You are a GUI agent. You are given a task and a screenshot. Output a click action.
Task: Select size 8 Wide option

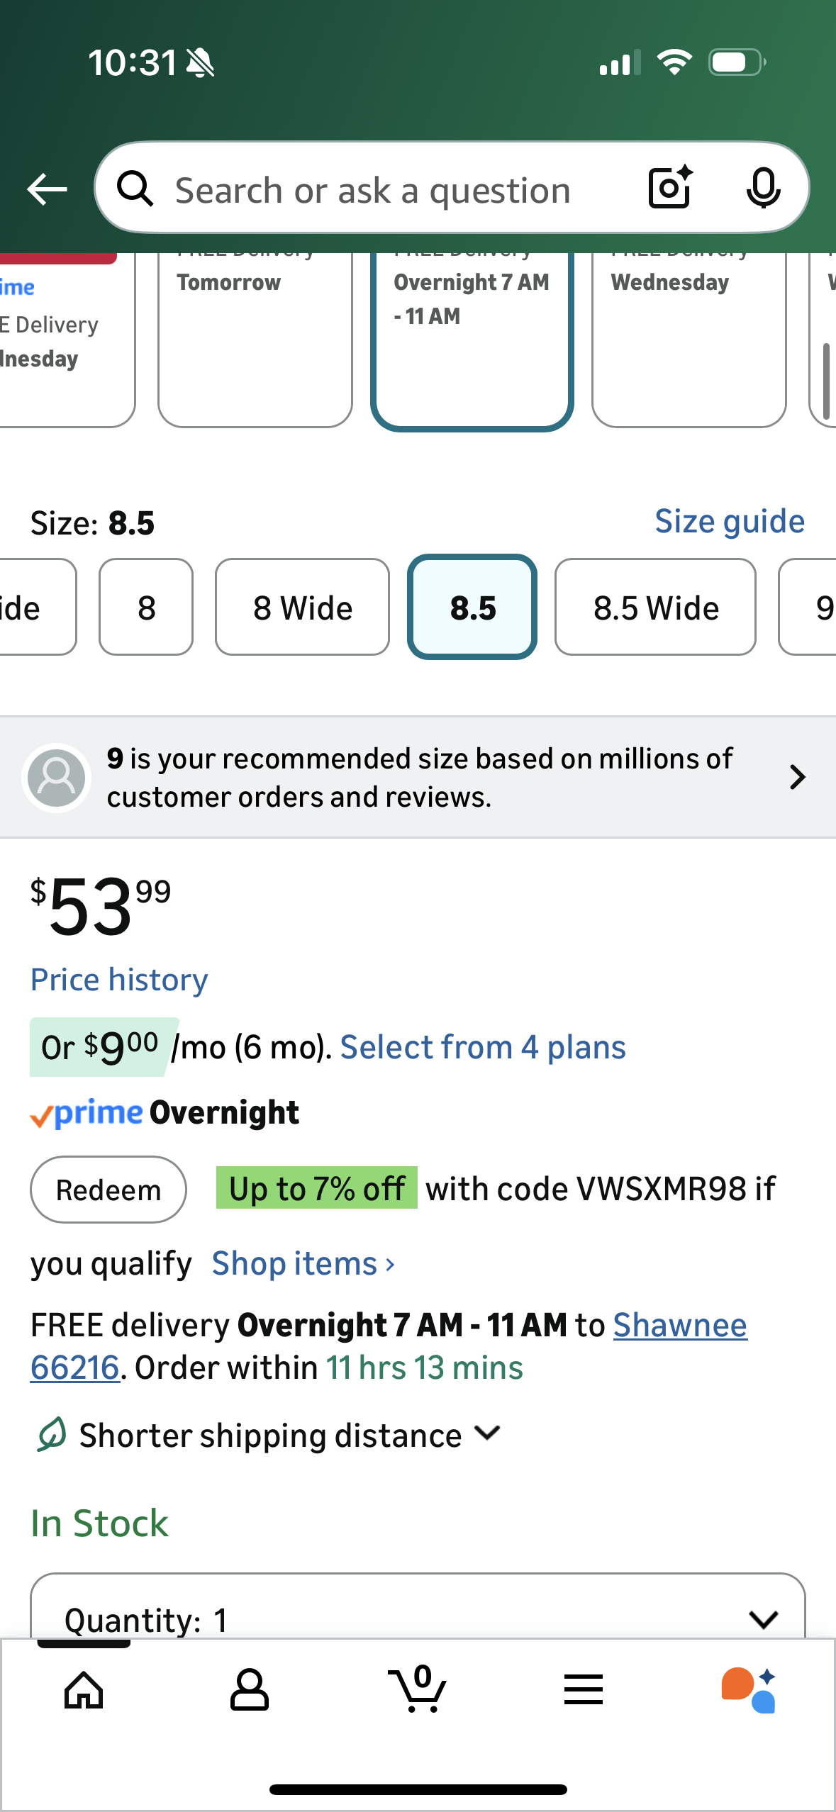[x=303, y=608]
